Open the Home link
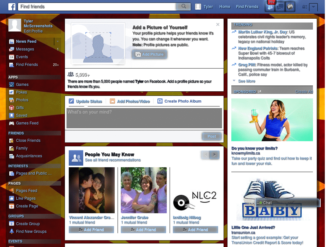This screenshot has height=247, width=329. (225, 7)
